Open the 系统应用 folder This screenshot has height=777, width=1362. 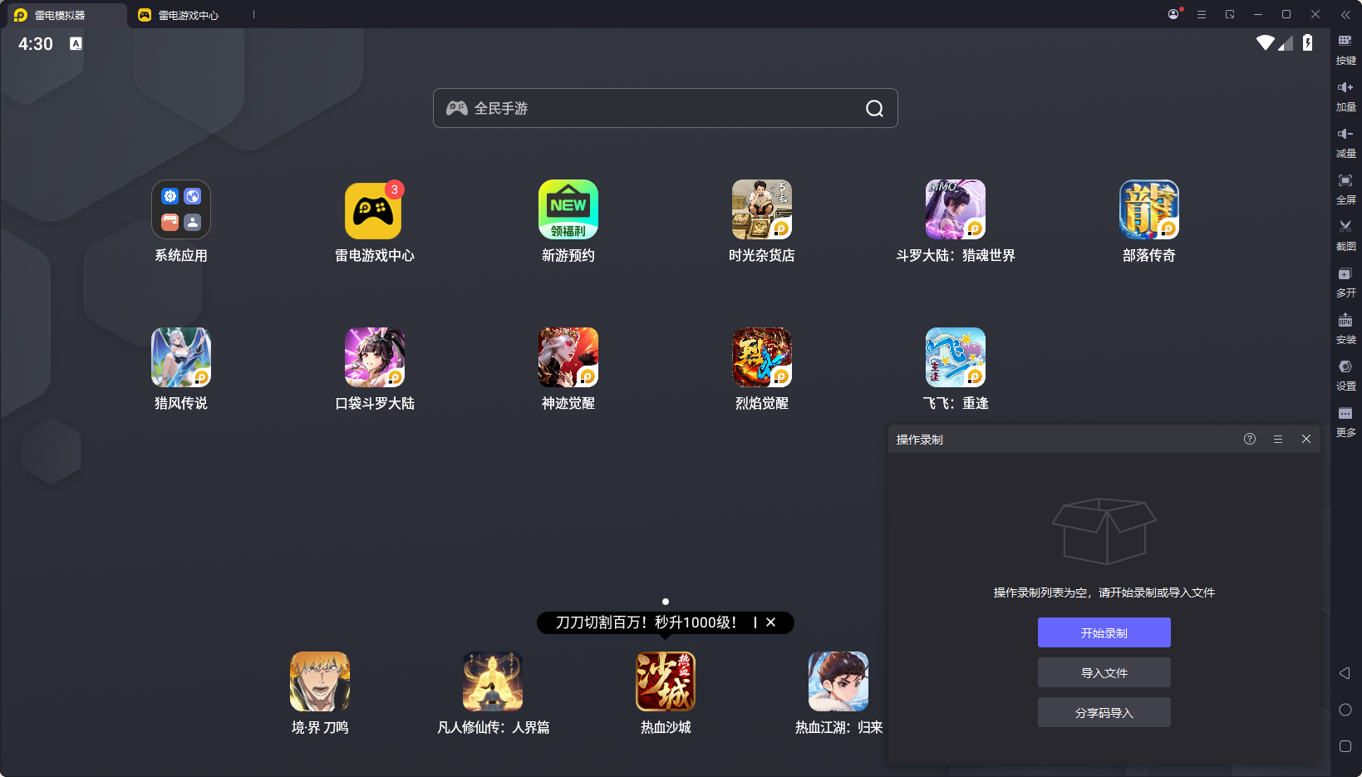(x=181, y=209)
